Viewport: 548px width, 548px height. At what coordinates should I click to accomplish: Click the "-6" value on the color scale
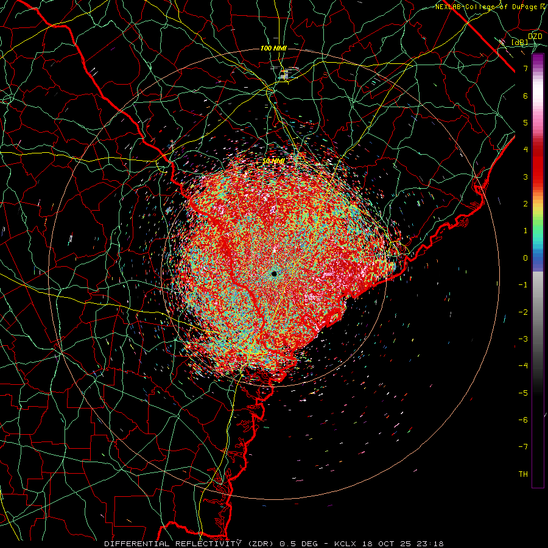523,420
